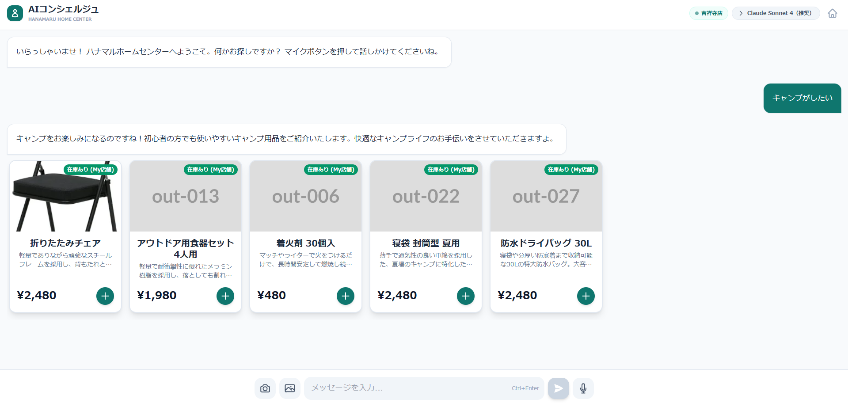
Task: Add 折りたたみチェア to cart with plus button
Action: coord(105,296)
